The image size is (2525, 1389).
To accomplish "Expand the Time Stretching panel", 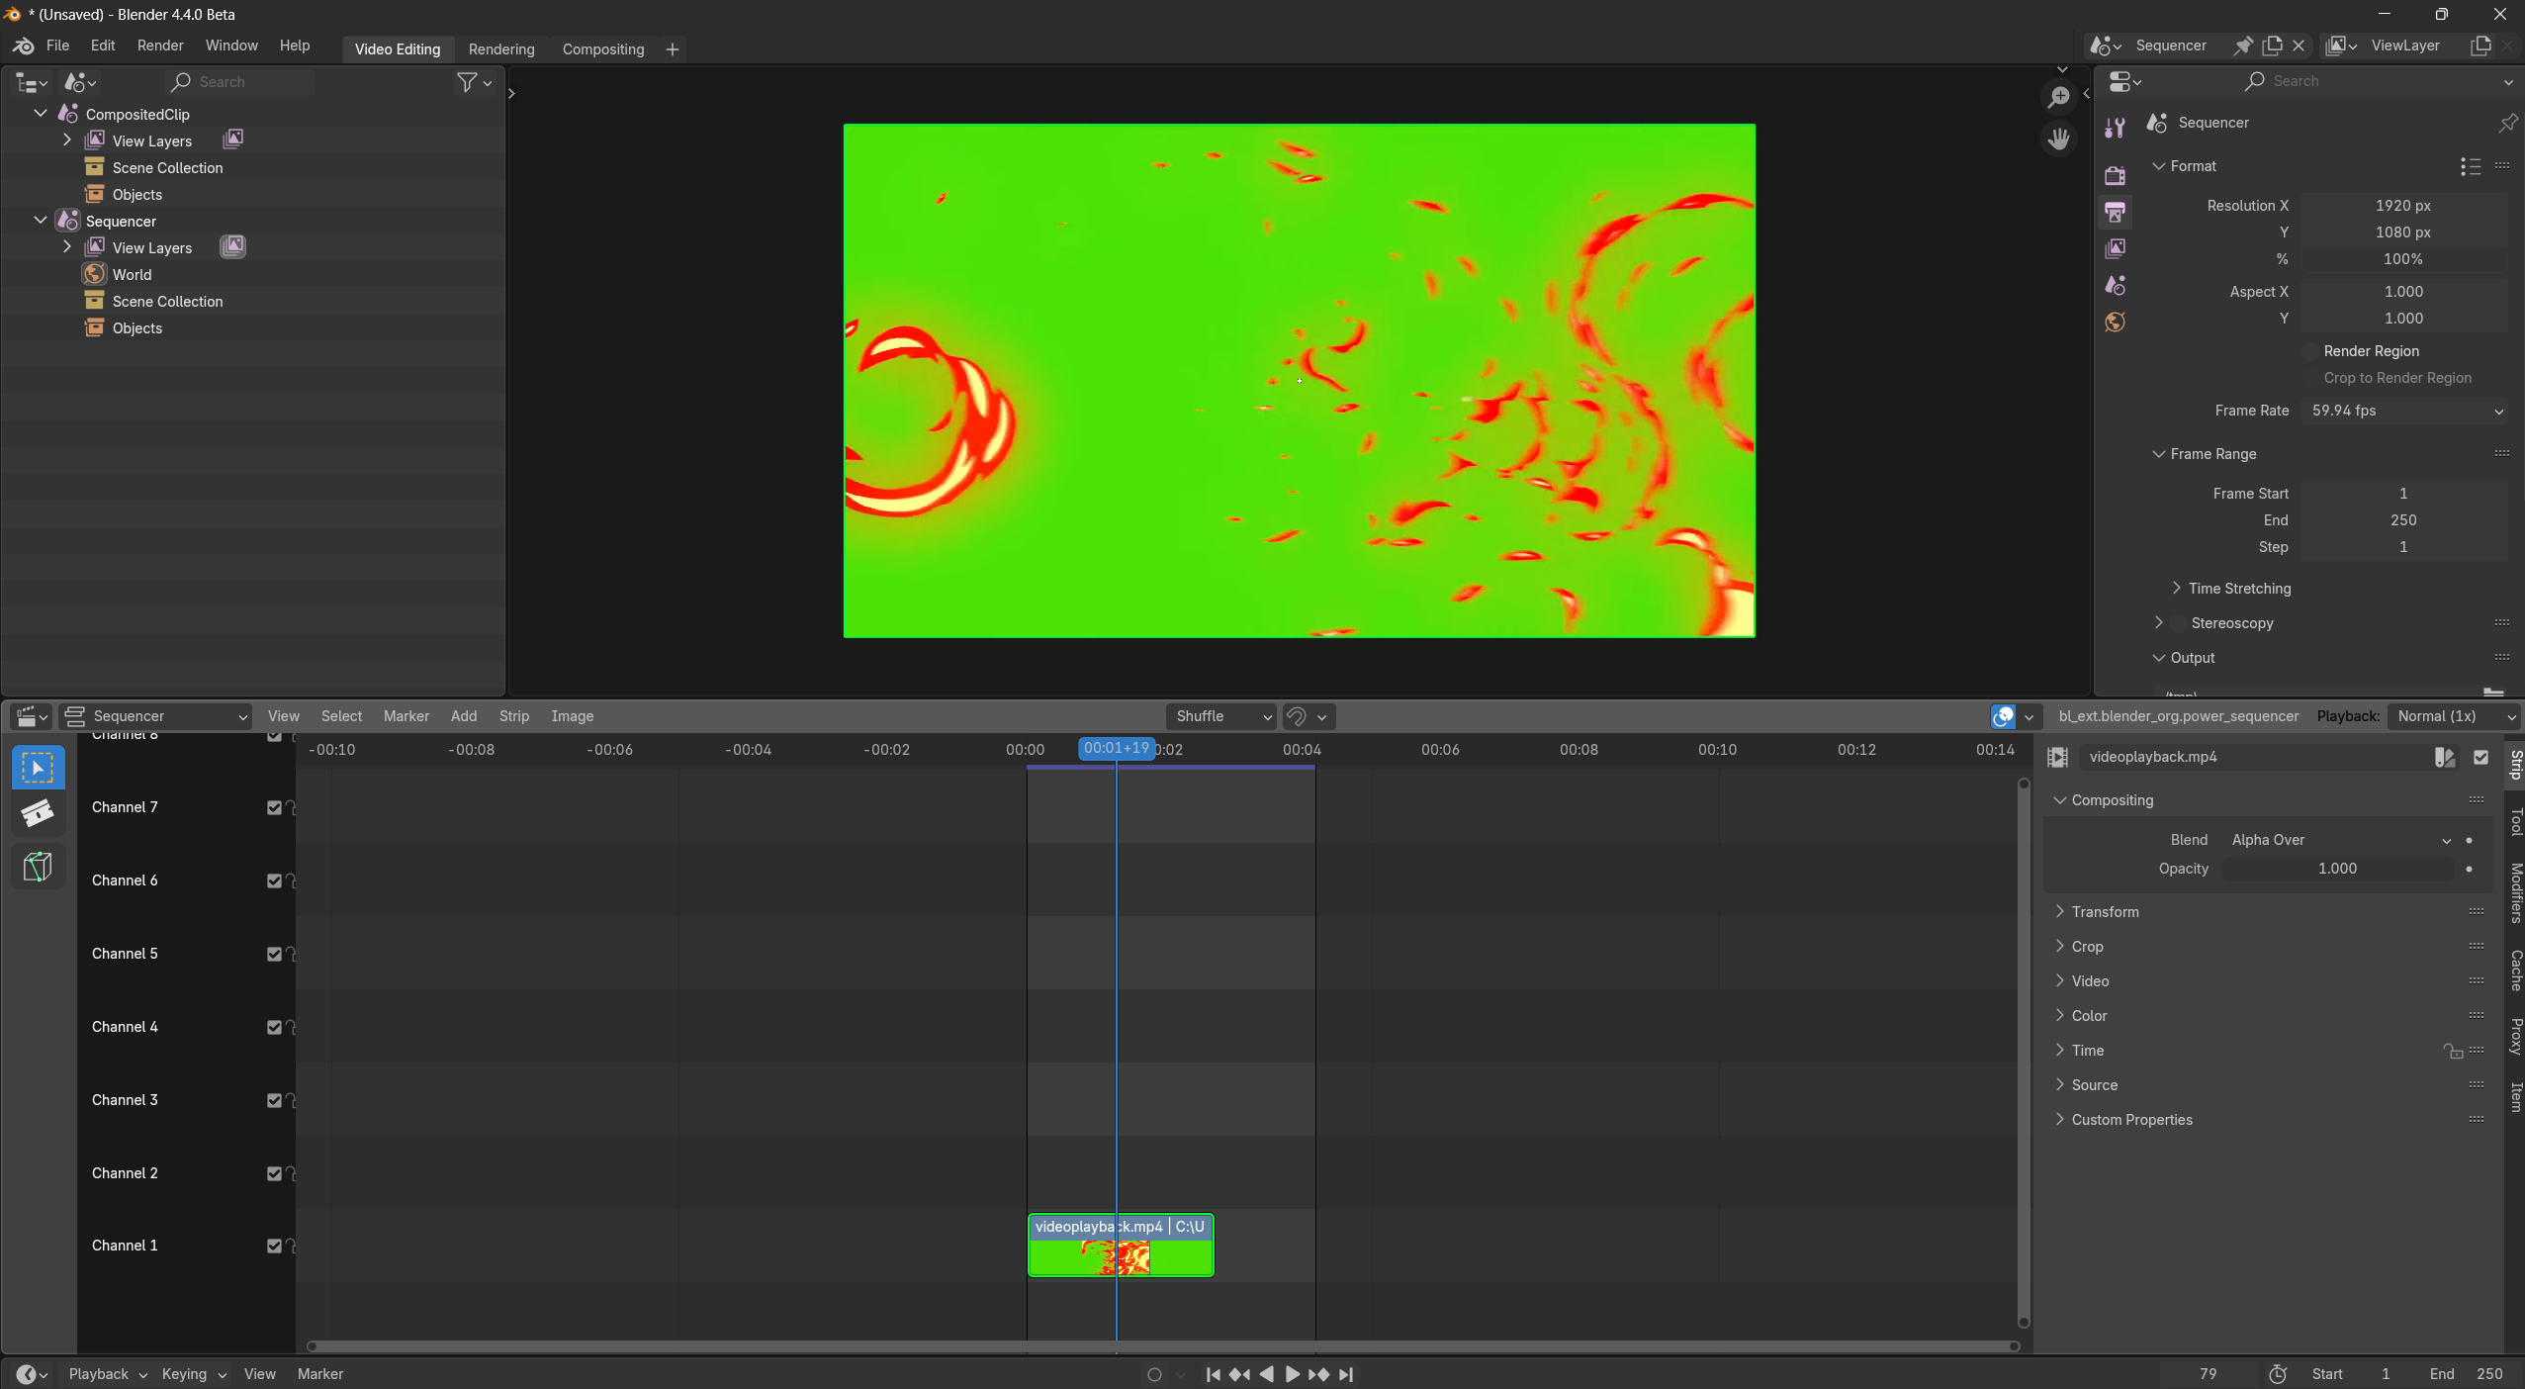I will [x=2239, y=589].
